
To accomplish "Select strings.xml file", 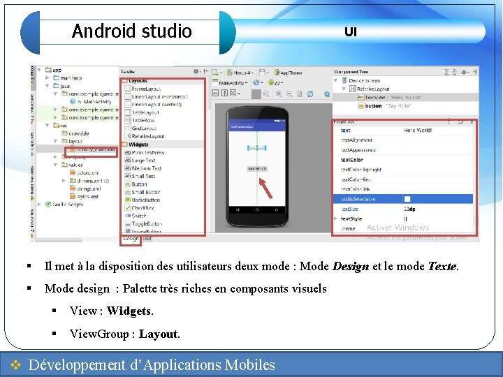I will click(x=85, y=188).
